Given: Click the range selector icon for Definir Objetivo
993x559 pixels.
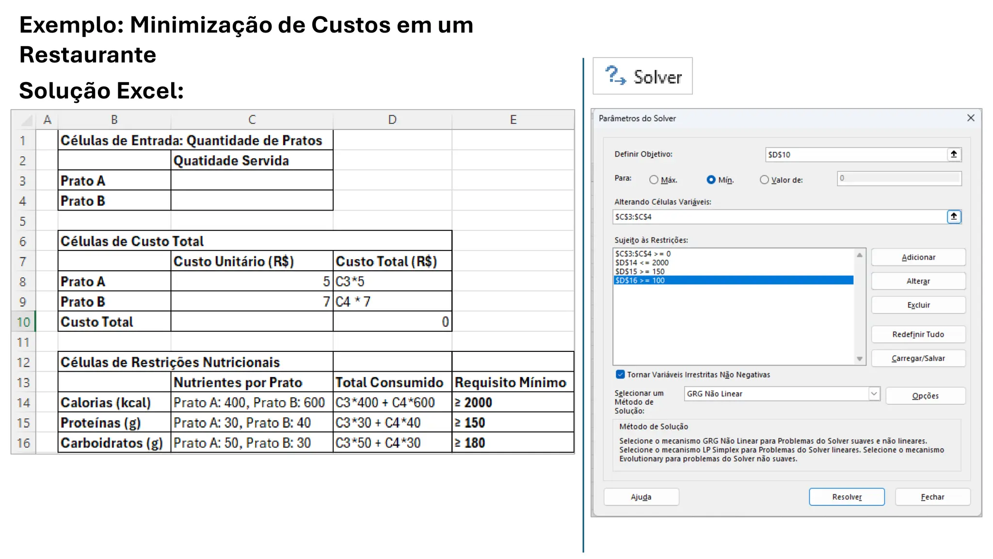Looking at the screenshot, I should (x=954, y=154).
